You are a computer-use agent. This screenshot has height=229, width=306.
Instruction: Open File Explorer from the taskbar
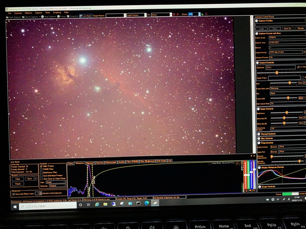click(x=106, y=204)
